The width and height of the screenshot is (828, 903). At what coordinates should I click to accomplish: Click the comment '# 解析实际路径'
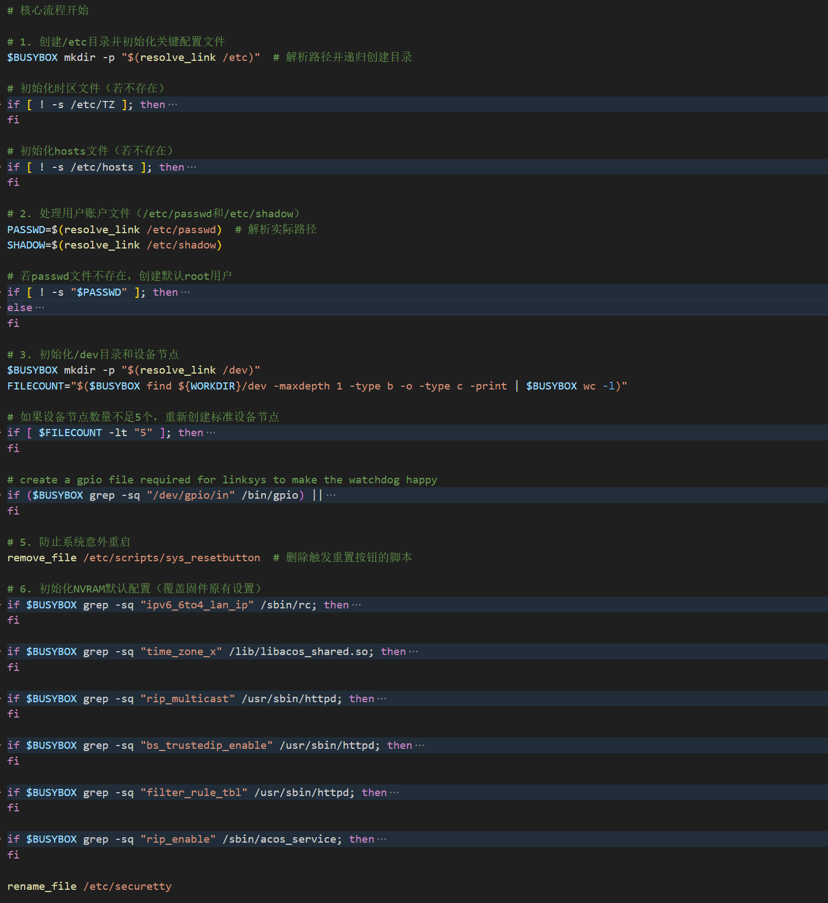point(276,229)
